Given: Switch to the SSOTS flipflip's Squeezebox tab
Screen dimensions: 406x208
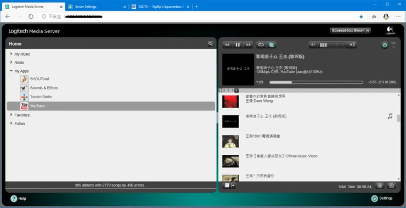Looking at the screenshot, I should [x=161, y=7].
